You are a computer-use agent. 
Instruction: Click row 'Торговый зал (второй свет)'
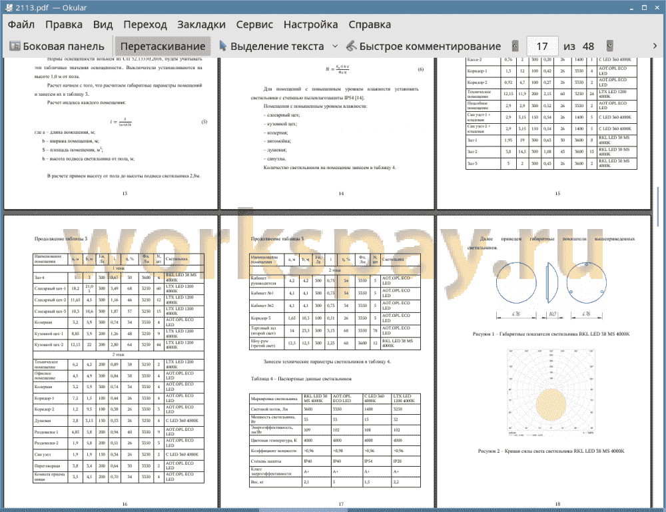[335, 330]
